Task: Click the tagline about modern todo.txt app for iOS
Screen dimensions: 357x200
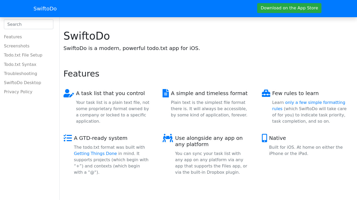Action: (x=132, y=48)
